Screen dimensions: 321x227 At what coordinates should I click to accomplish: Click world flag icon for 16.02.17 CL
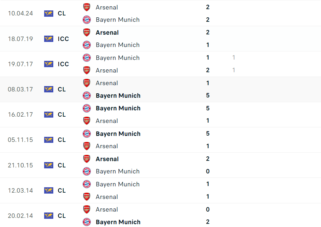49,114
